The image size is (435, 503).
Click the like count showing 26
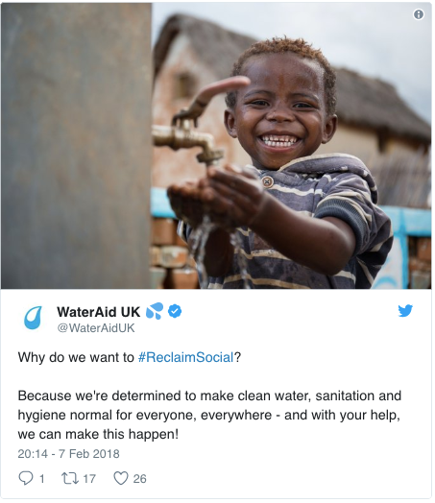tap(139, 479)
